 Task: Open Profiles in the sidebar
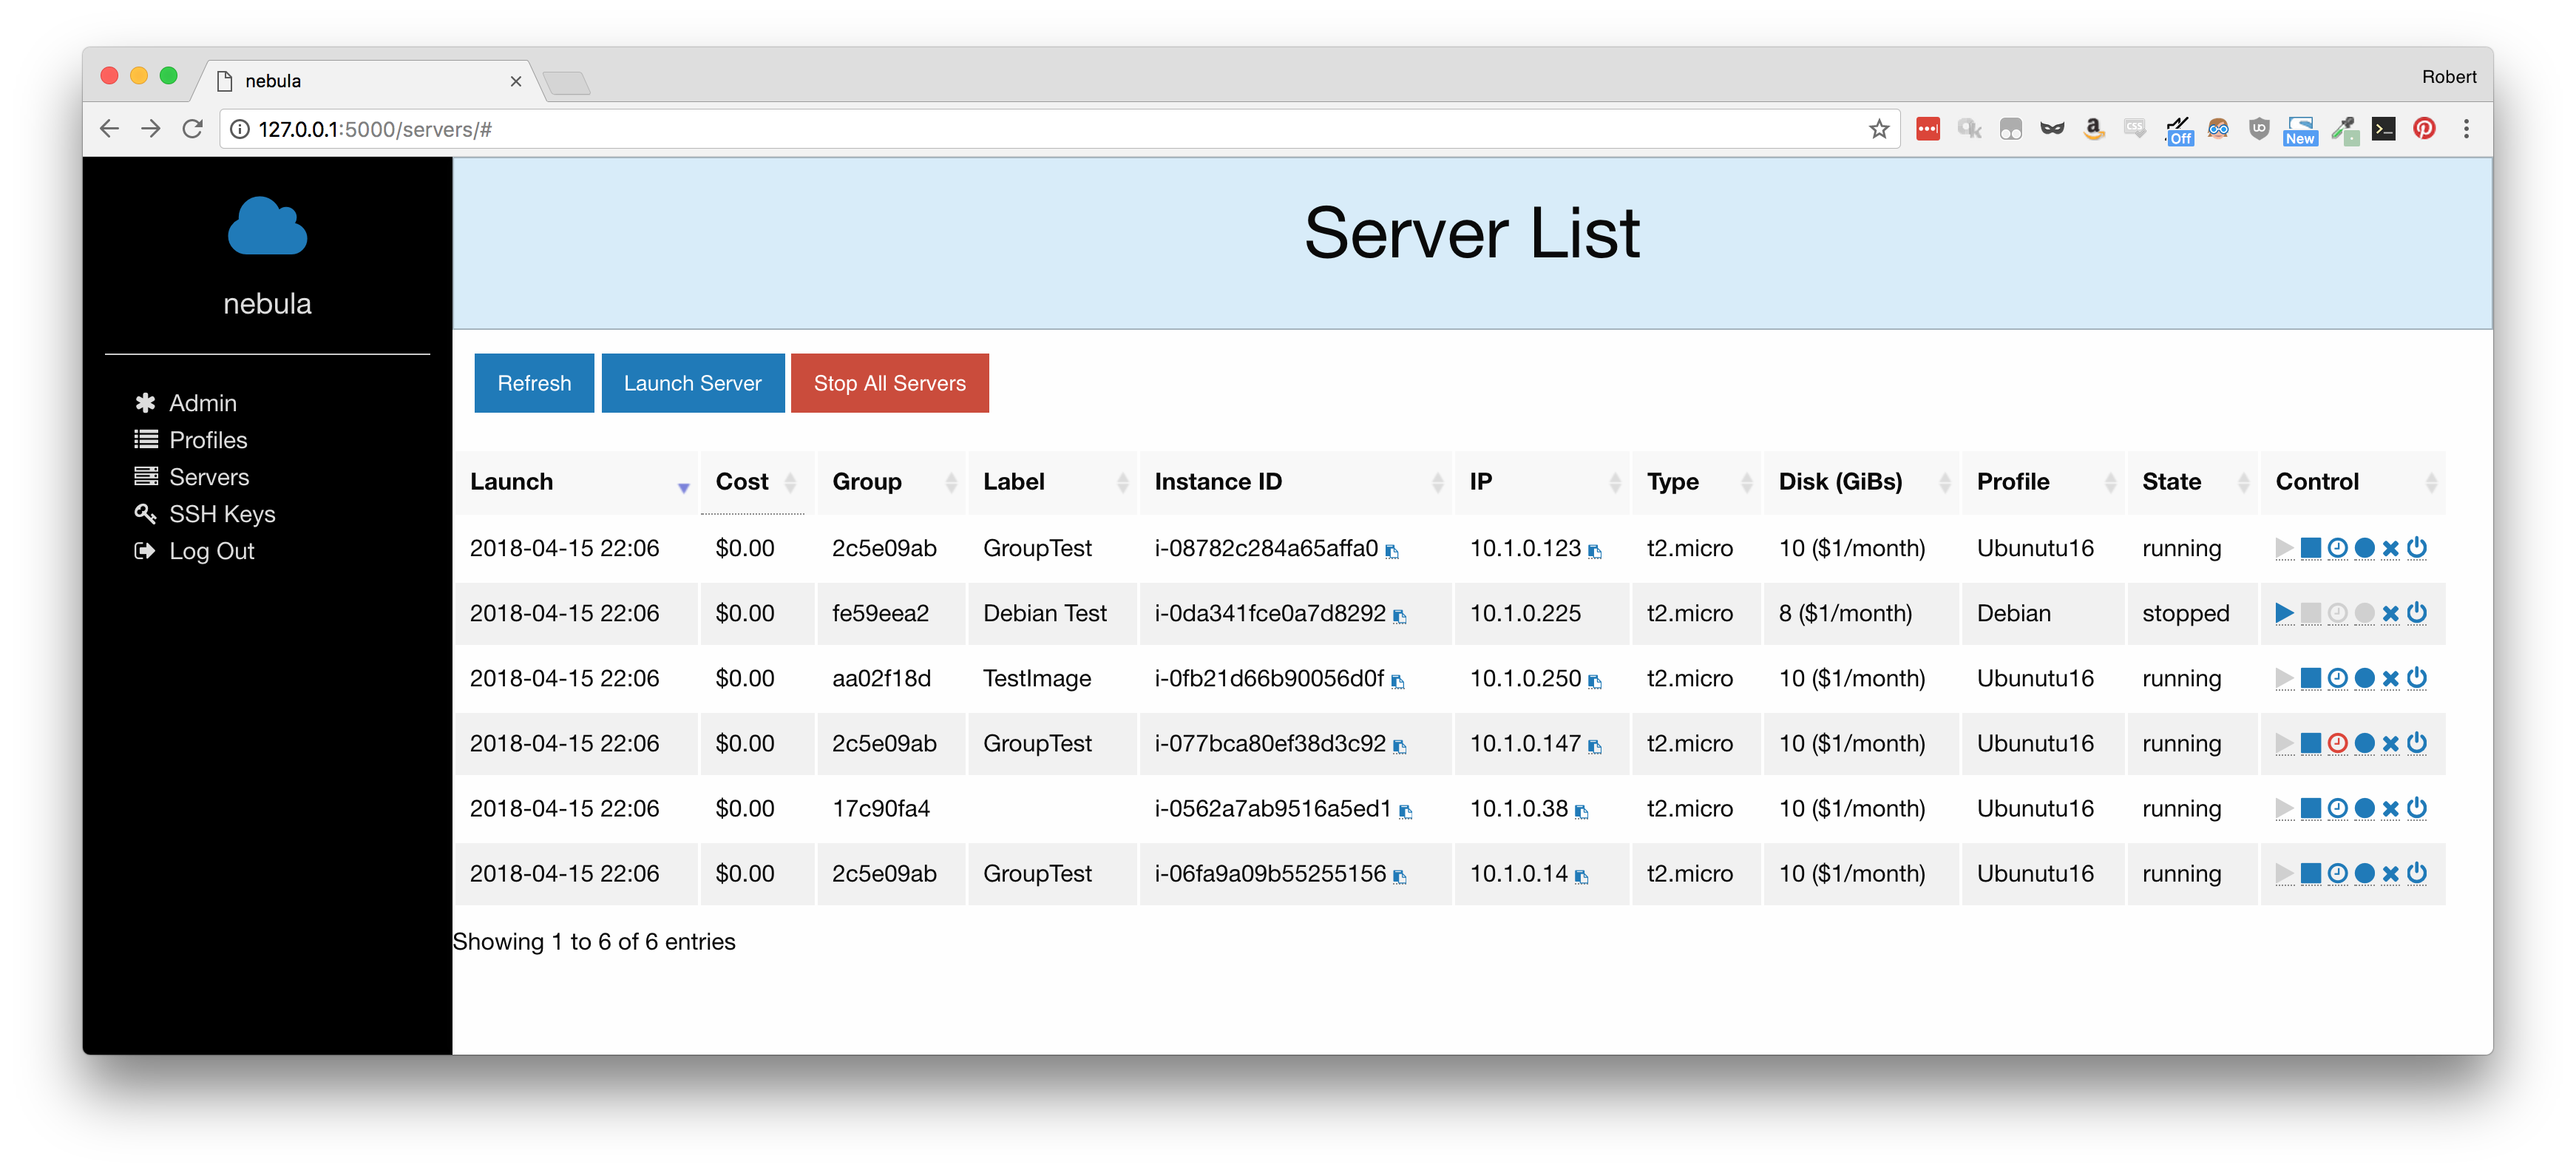click(x=208, y=440)
